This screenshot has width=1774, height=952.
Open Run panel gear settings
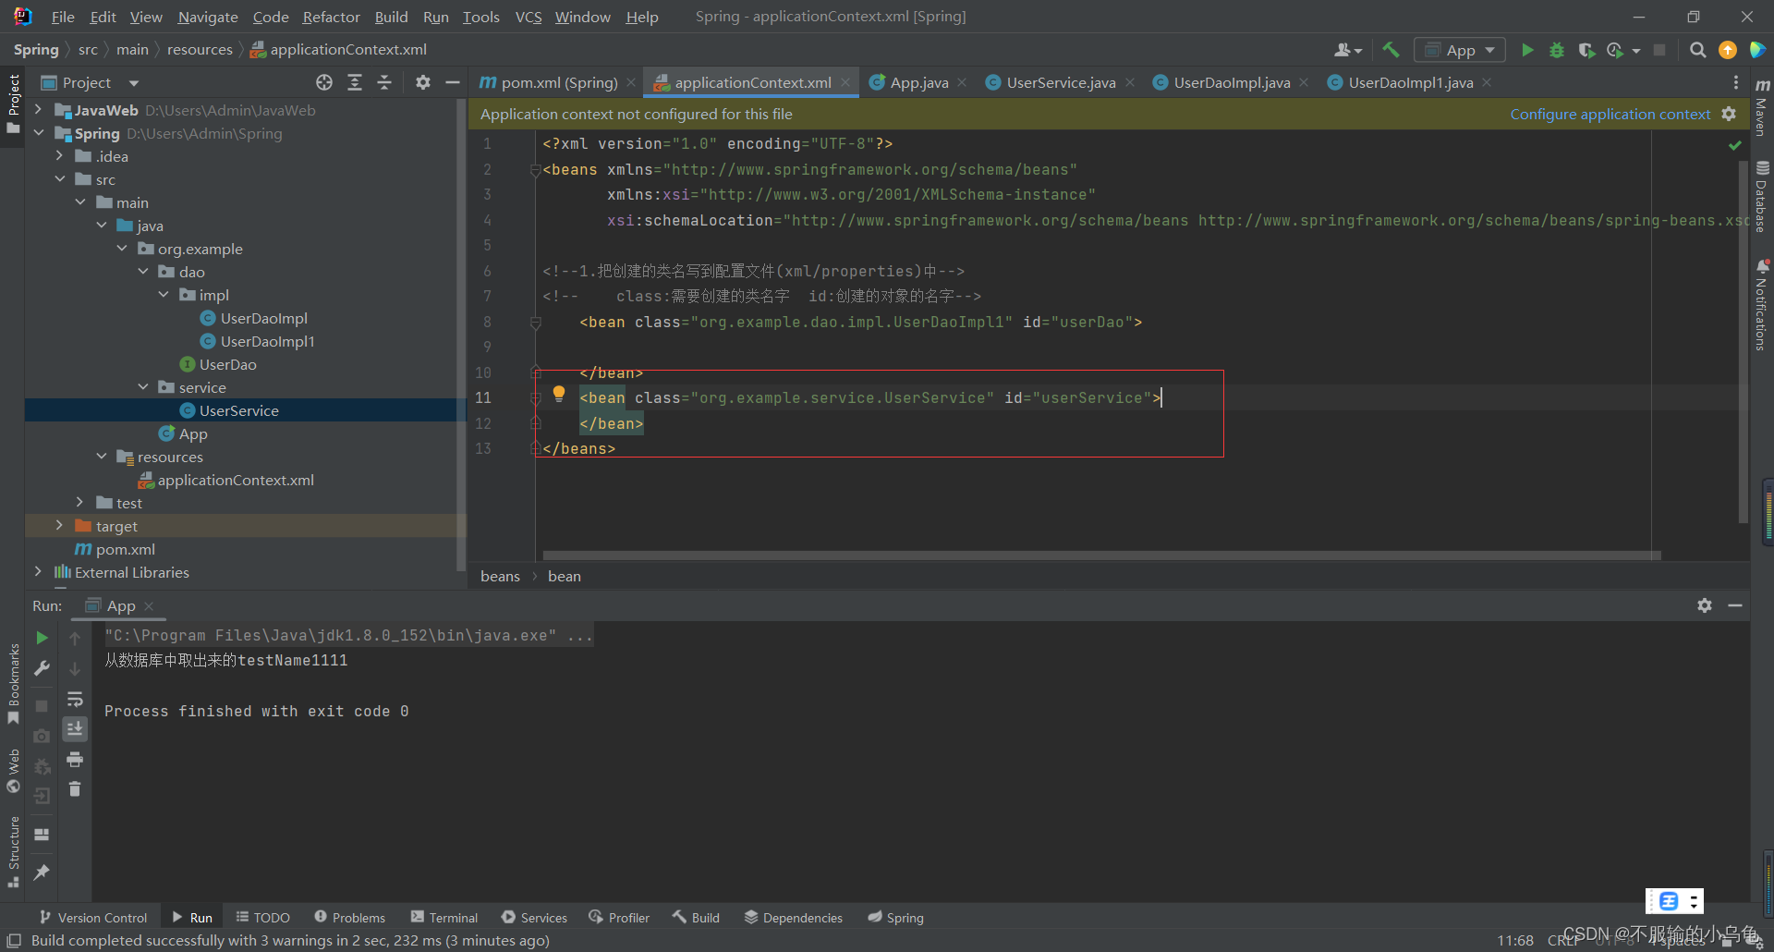[1705, 605]
